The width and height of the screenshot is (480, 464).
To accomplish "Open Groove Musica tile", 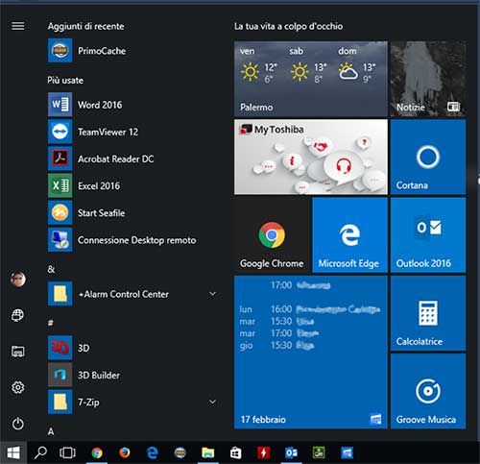I will coord(428,391).
